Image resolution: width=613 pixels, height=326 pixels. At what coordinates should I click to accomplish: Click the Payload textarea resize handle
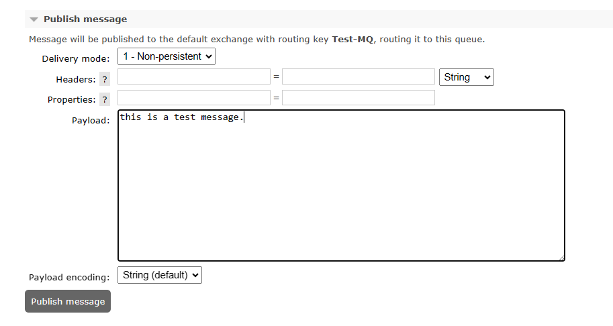pos(561,257)
